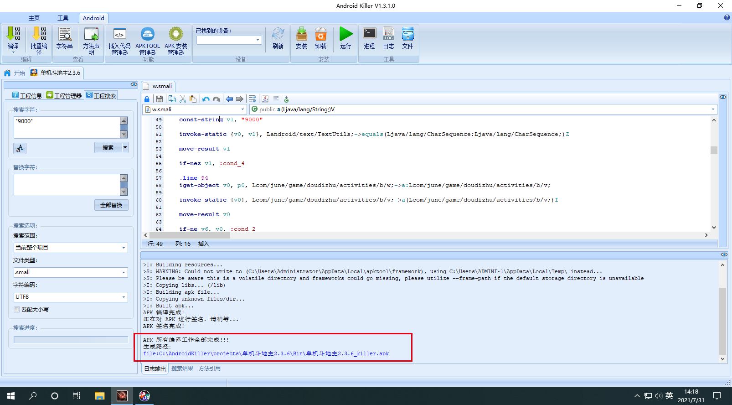Click the word wrap toggle icon
732x405 pixels.
253,99
